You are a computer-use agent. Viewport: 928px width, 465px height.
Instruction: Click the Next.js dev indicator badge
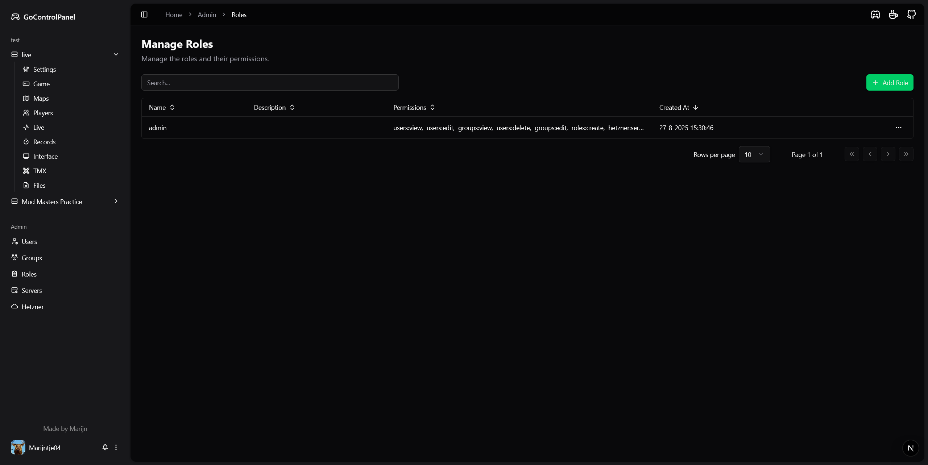[910, 448]
